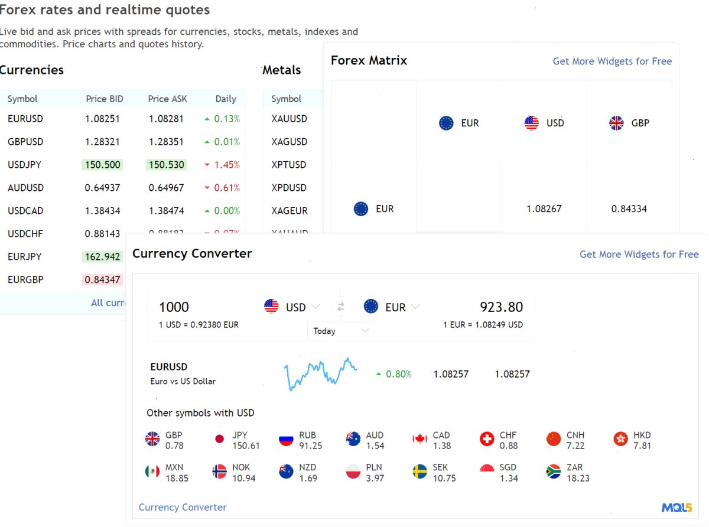Click the EURUSD sparkline chart

(320, 374)
